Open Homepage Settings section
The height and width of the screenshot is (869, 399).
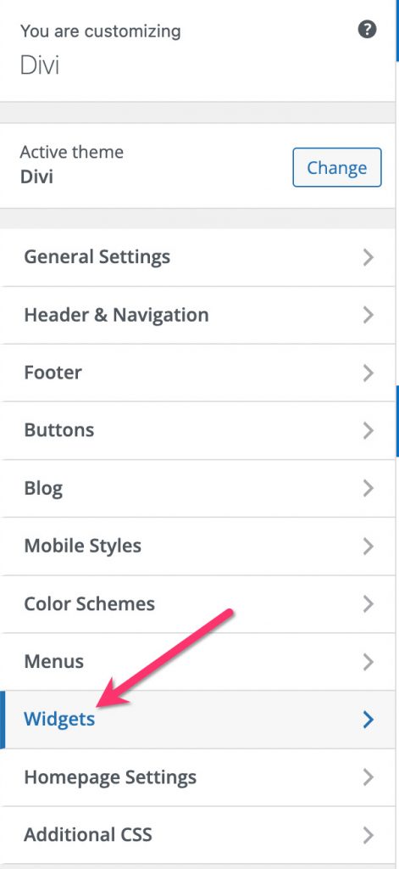point(199,777)
